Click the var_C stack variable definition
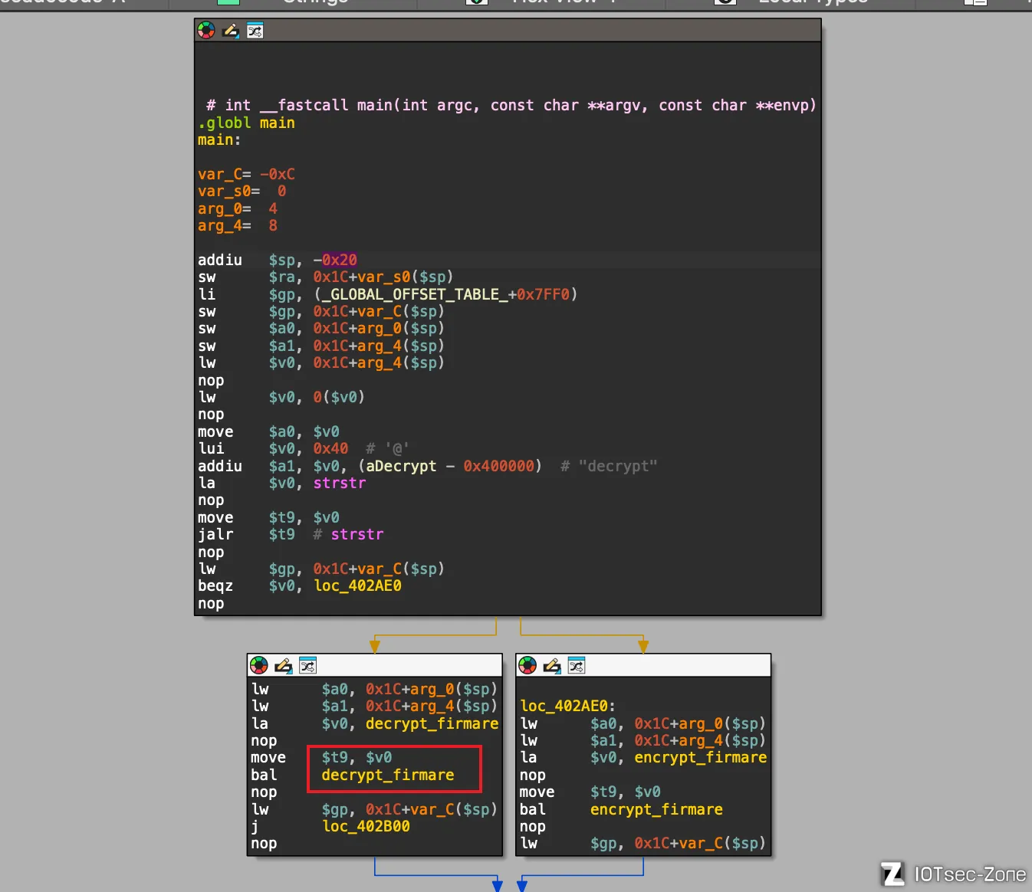The height and width of the screenshot is (892, 1032). (219, 174)
